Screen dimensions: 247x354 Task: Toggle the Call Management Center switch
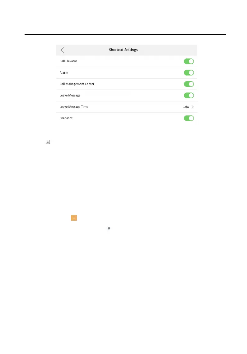tap(189, 84)
